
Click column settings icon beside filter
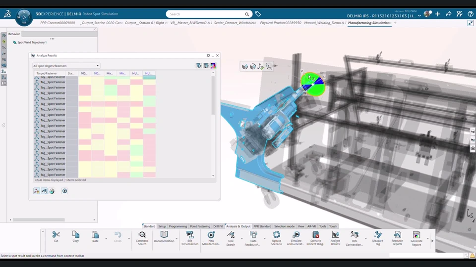[206, 66]
